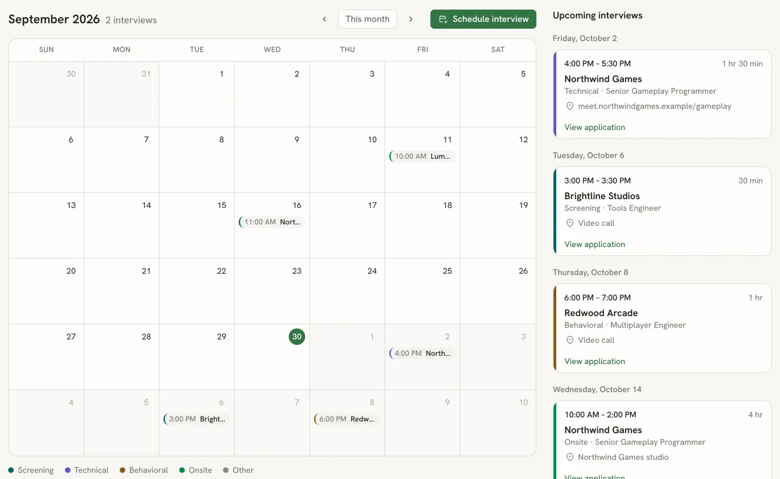Click the Behavioral legend brown dot
Screen dimensions: 780x479
pyautogui.click(x=122, y=470)
